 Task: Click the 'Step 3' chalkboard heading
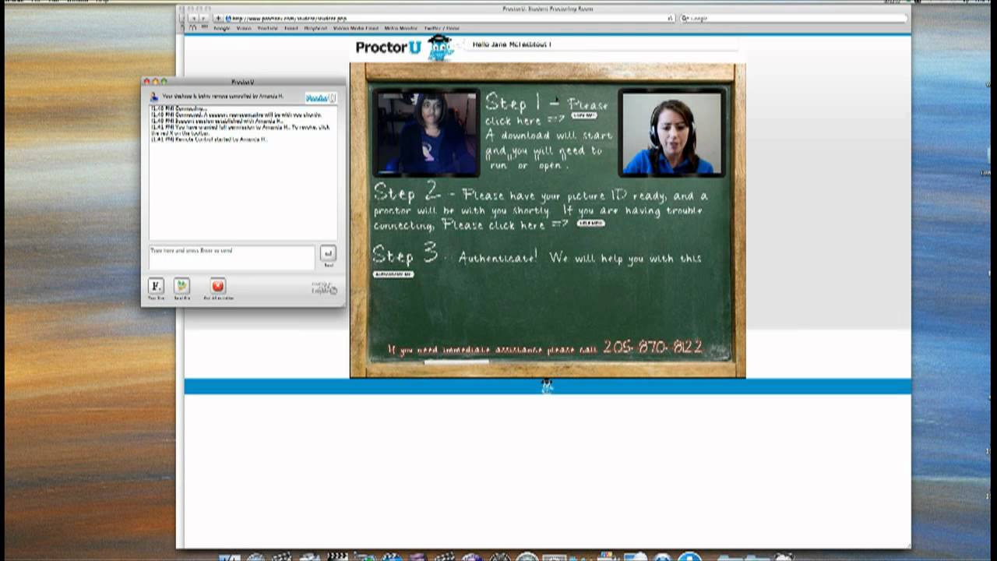pyautogui.click(x=404, y=255)
